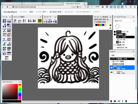Select the soft eraser tool beside 消し
This screenshot has width=138, height=104.
click(9, 44)
